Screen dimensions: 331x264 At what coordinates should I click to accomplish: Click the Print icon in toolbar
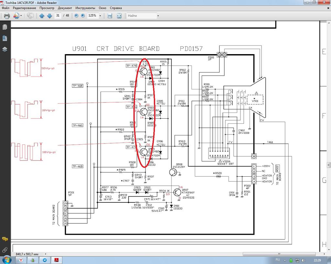coord(7,16)
